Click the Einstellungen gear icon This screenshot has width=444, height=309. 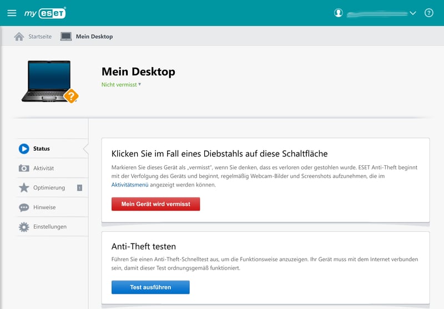click(x=24, y=227)
